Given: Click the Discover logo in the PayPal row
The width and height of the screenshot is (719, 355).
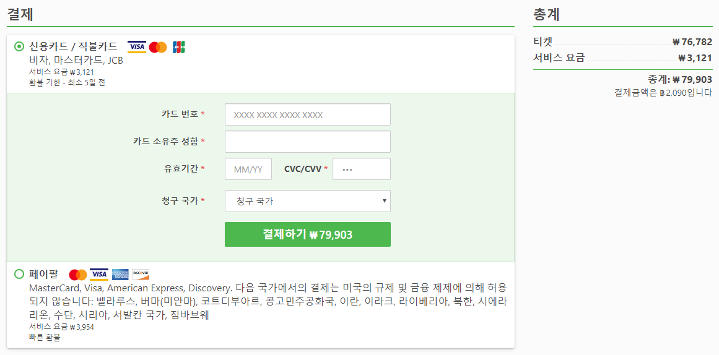Looking at the screenshot, I should (x=141, y=275).
